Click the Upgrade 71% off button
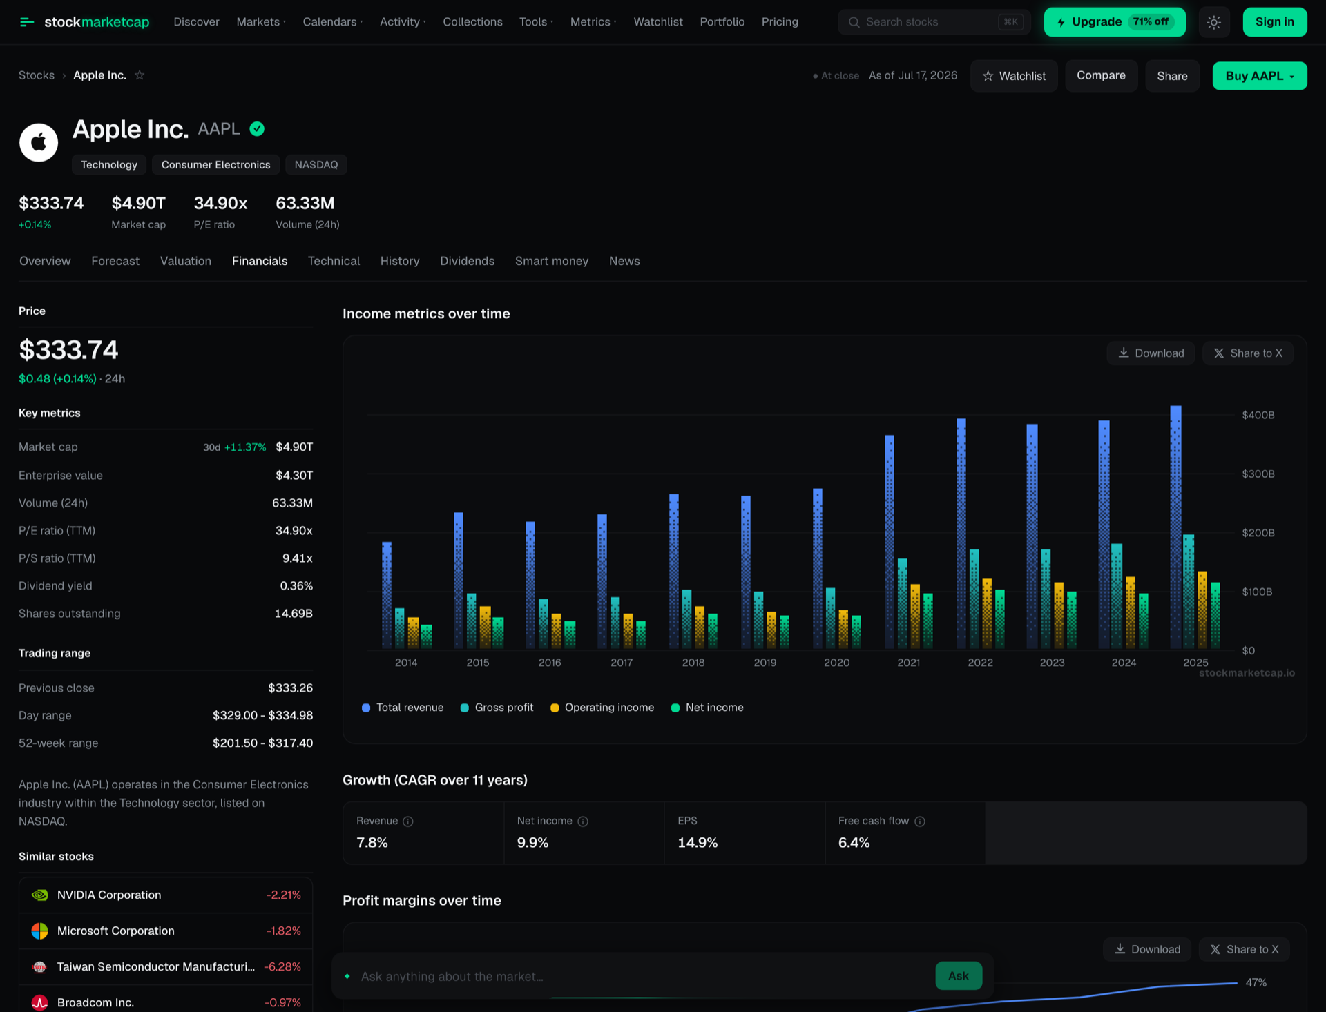 point(1115,22)
